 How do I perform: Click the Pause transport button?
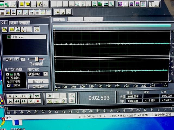[23, 96]
